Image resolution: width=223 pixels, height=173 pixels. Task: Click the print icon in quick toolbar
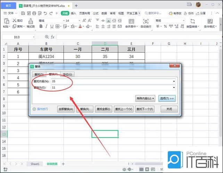tap(34, 13)
